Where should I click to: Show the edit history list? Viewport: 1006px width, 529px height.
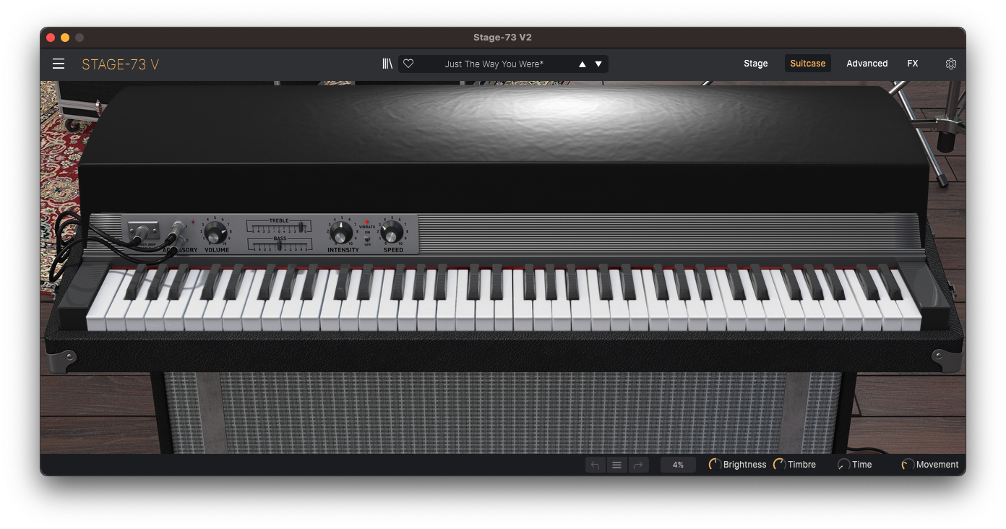pos(616,465)
